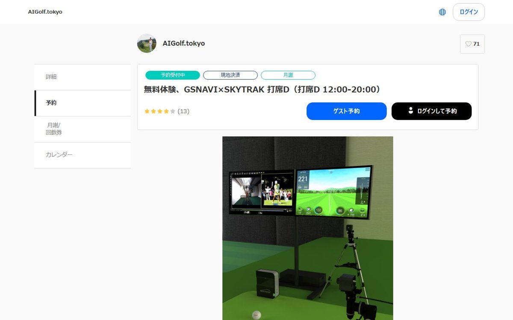Click the ログイン button in header
The height and width of the screenshot is (320, 513).
(x=469, y=12)
